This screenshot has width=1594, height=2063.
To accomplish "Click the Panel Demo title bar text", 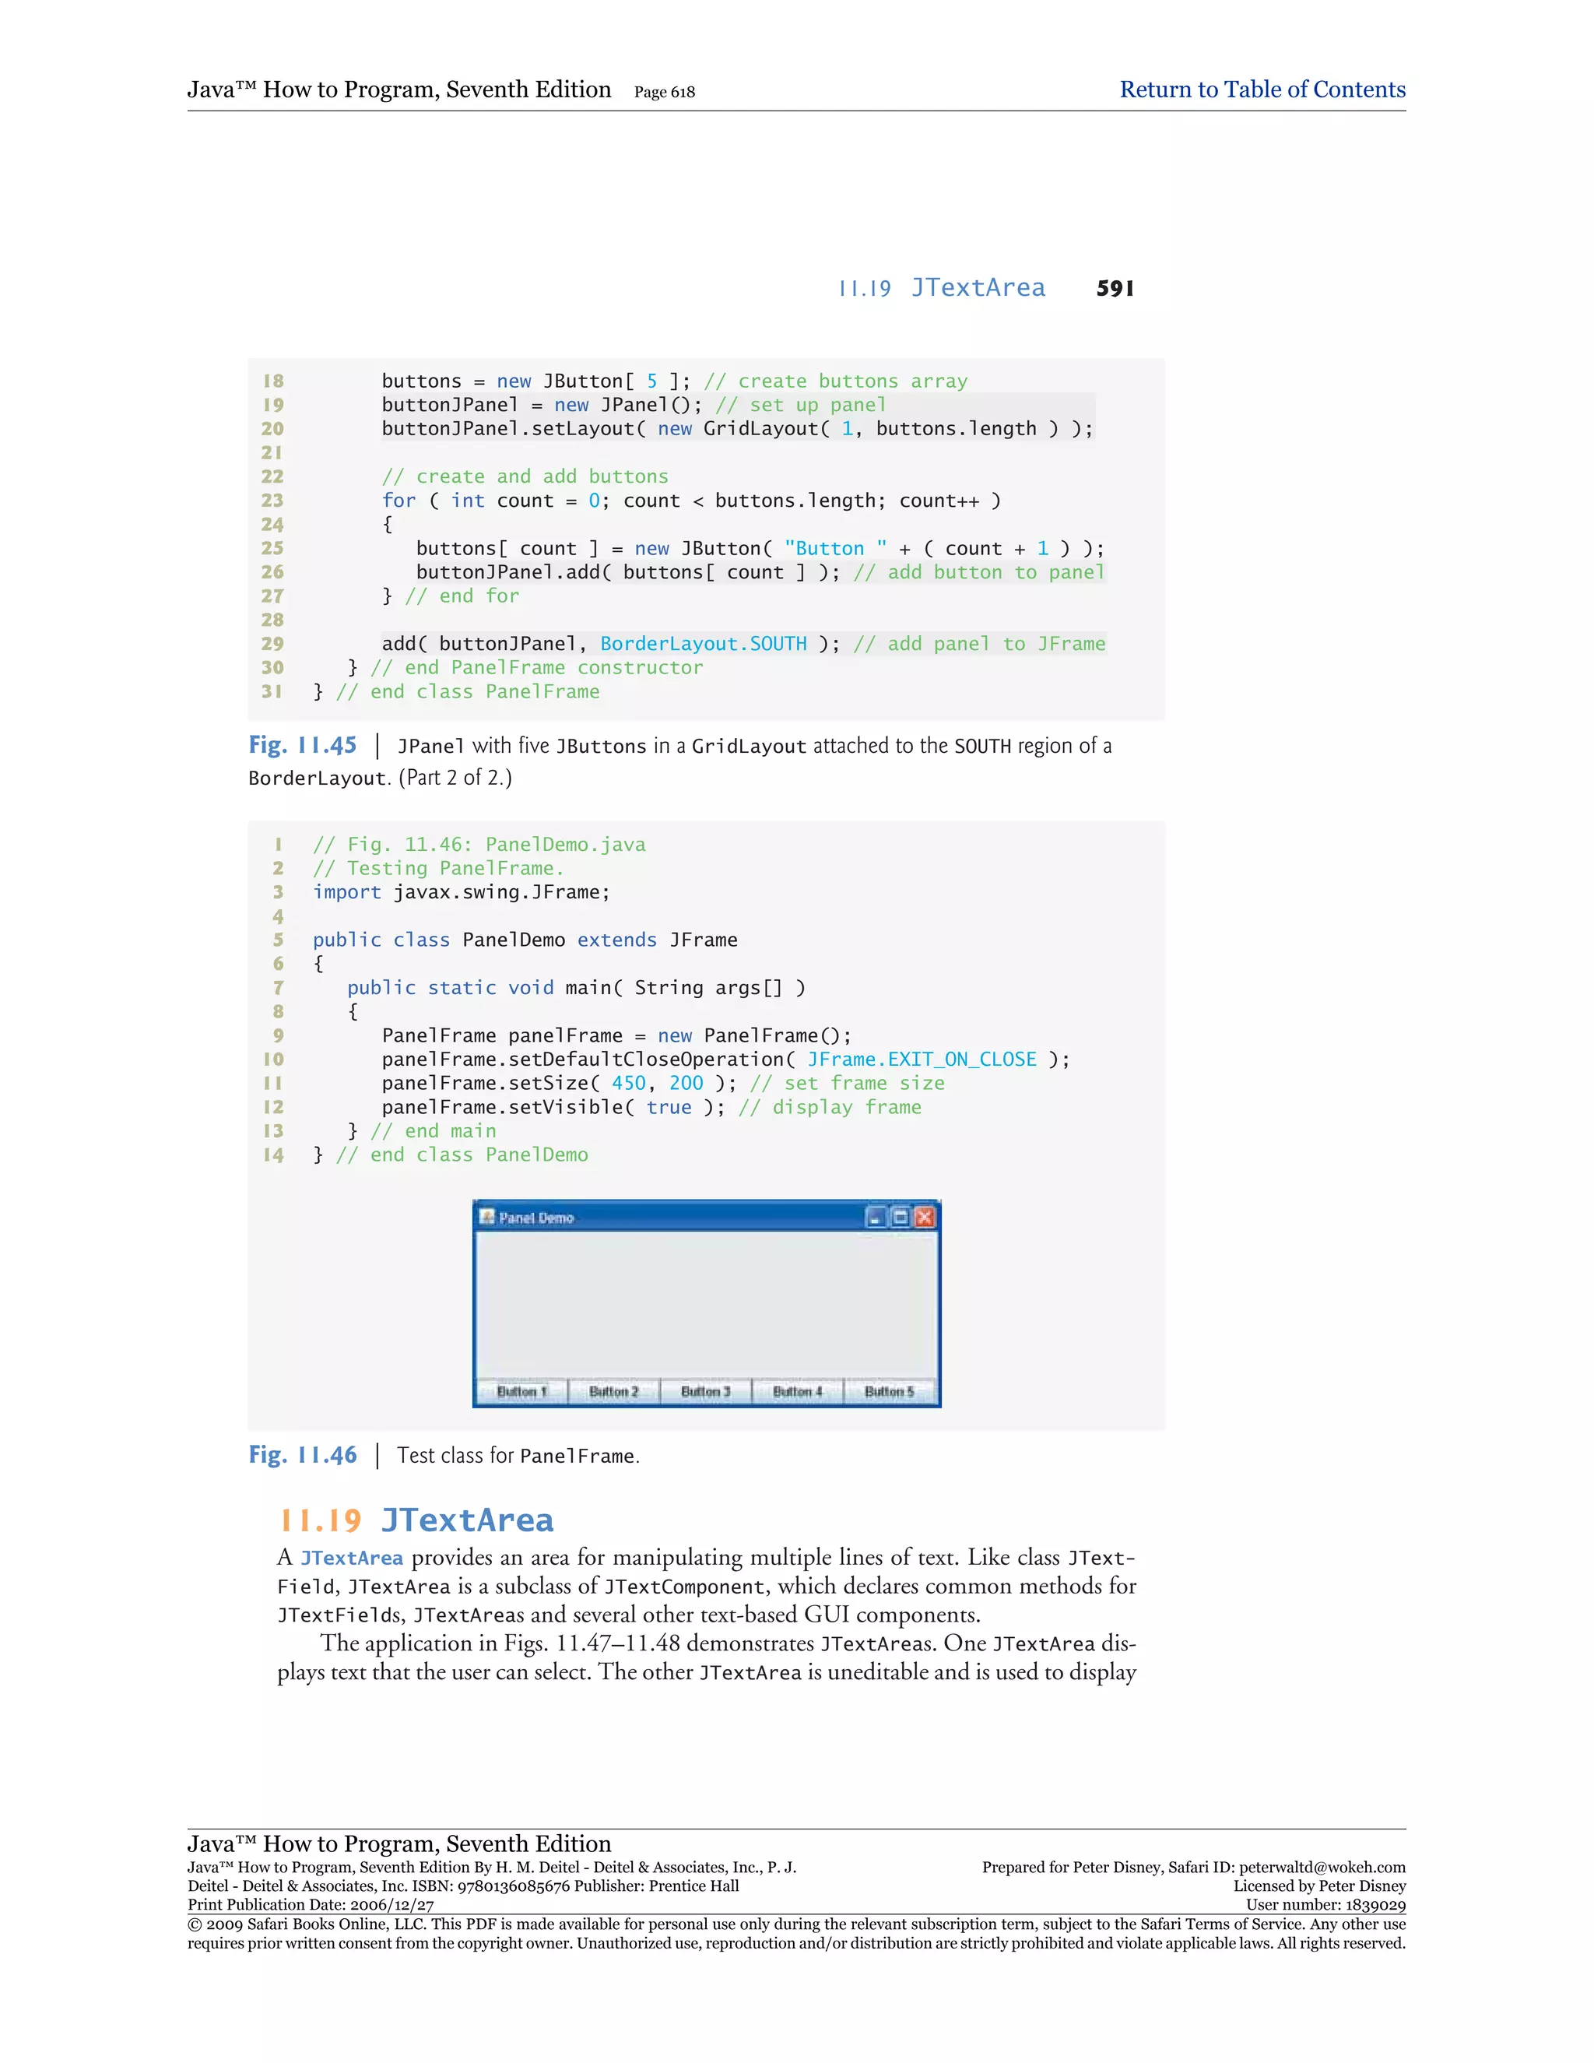I will (x=535, y=1218).
